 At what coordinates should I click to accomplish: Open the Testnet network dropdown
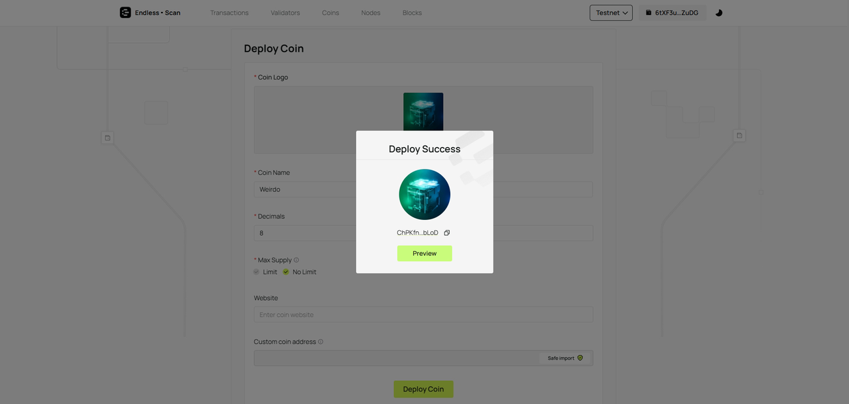click(611, 13)
